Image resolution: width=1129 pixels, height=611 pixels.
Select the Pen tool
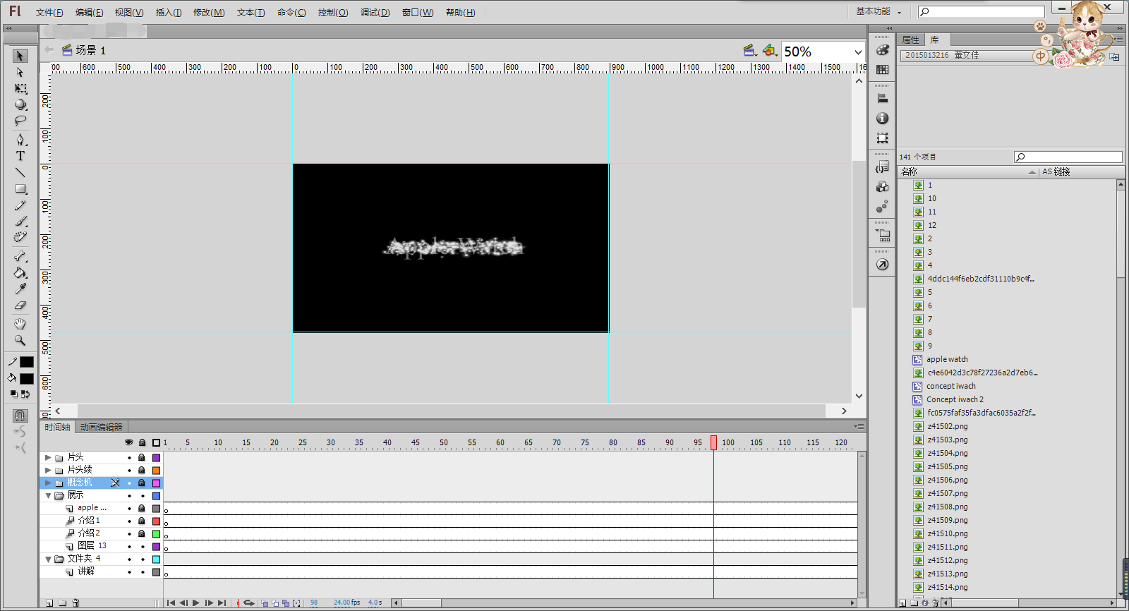20,139
